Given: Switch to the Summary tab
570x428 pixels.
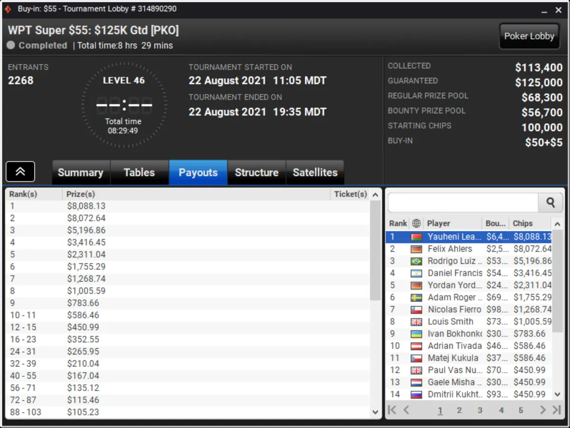Looking at the screenshot, I should pyautogui.click(x=80, y=173).
